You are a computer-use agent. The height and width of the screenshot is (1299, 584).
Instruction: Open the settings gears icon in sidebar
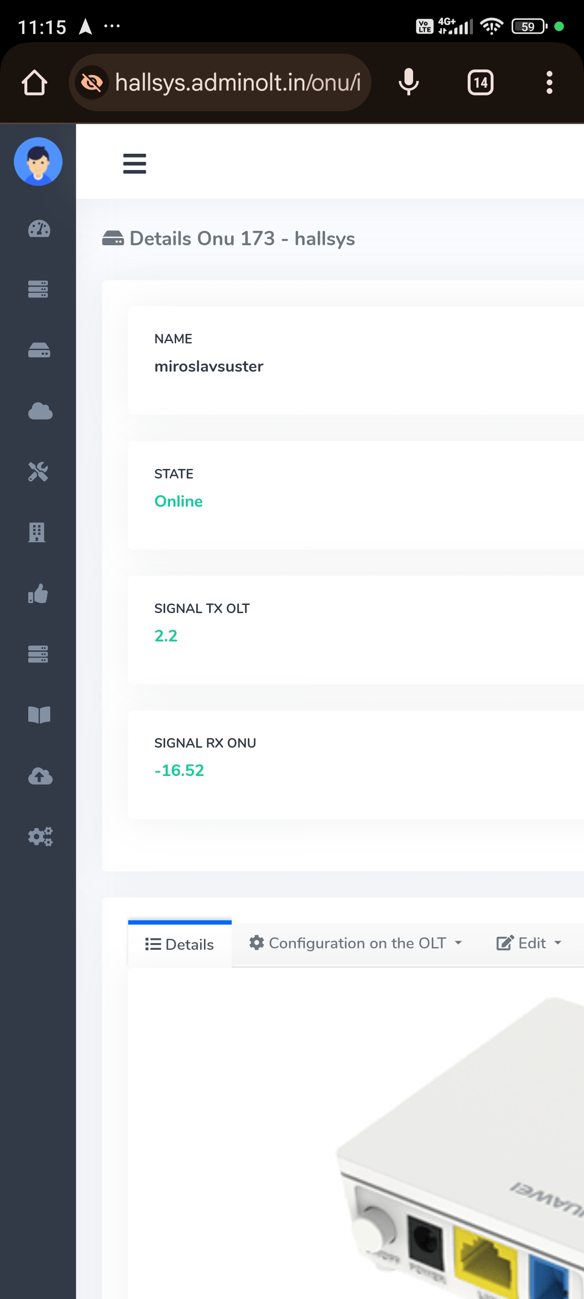point(40,837)
